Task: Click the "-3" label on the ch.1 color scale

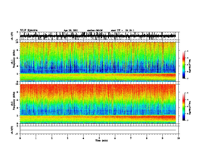Action: (187, 51)
